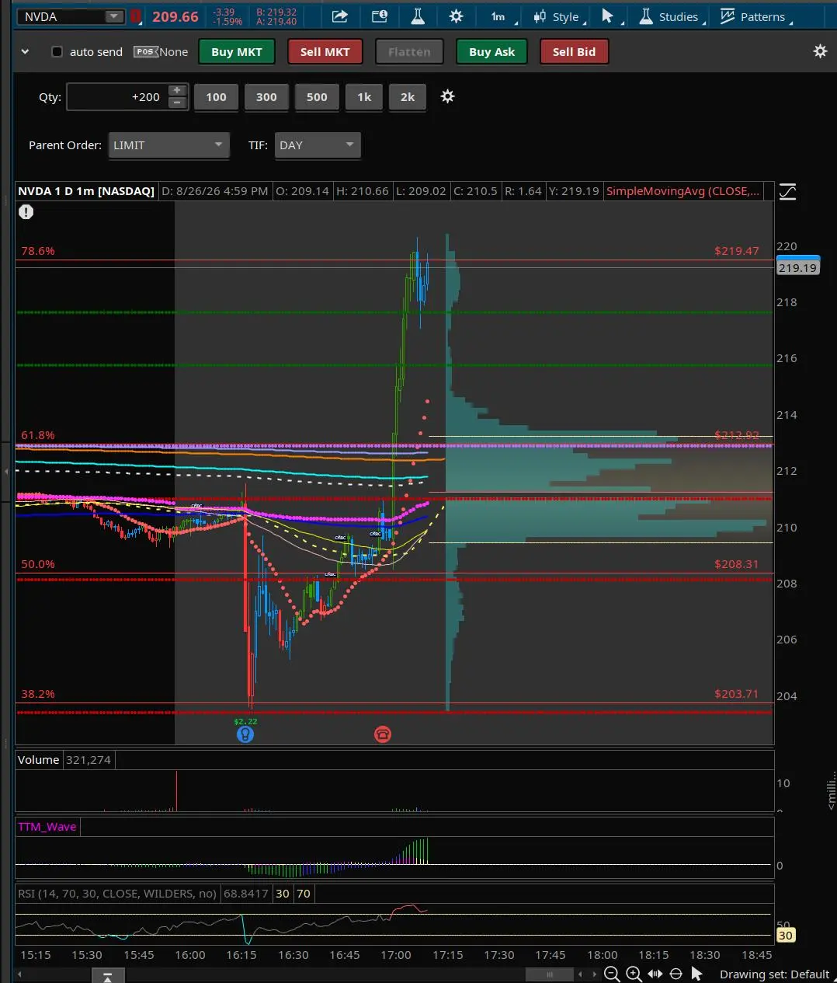Open the Patterns menu
837x983 pixels.
tap(755, 16)
